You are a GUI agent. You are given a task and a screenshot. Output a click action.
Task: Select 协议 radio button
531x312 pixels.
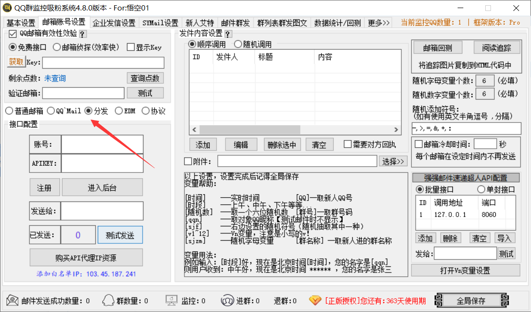pos(145,111)
